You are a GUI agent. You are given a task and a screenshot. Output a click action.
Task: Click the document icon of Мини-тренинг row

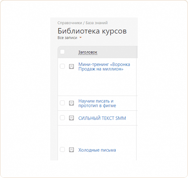click(x=71, y=66)
